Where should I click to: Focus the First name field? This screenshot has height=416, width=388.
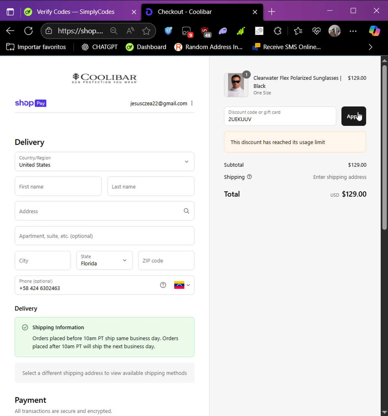[58, 186]
